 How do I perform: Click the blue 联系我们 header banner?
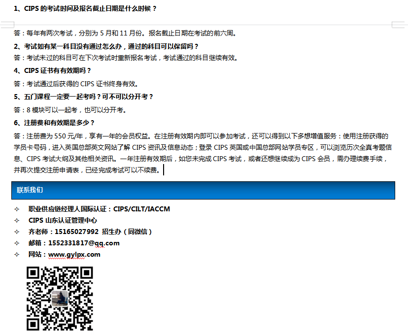coord(203,190)
